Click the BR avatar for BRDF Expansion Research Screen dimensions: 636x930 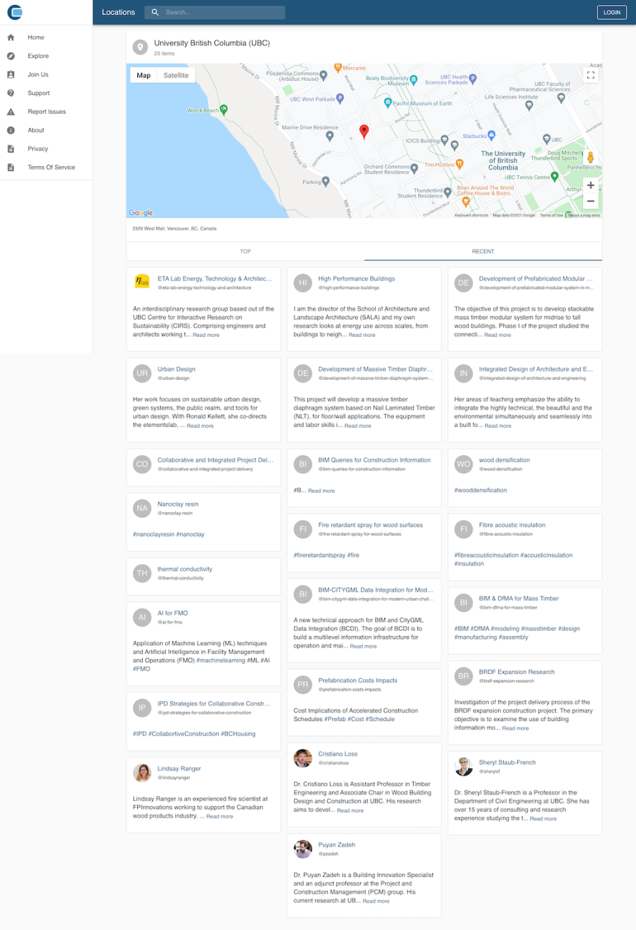point(464,676)
